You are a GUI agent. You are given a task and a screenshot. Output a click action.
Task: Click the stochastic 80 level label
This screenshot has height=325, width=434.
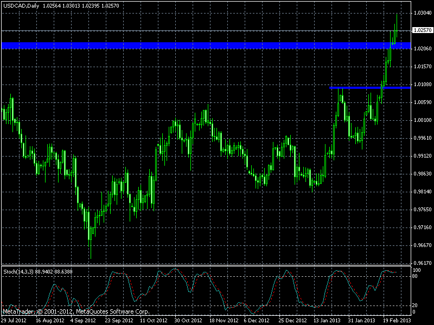[x=415, y=276]
